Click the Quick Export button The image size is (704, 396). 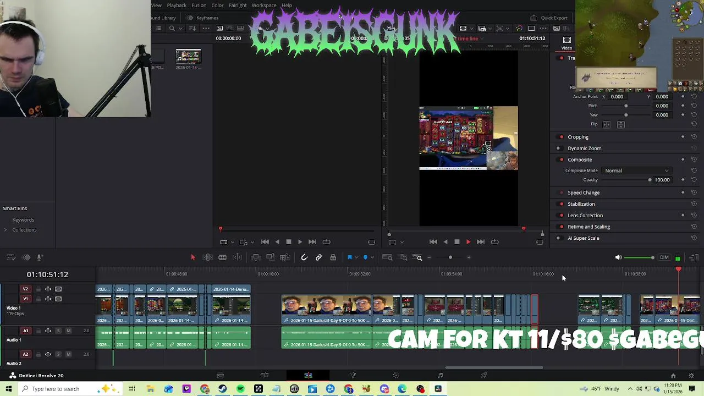point(549,18)
